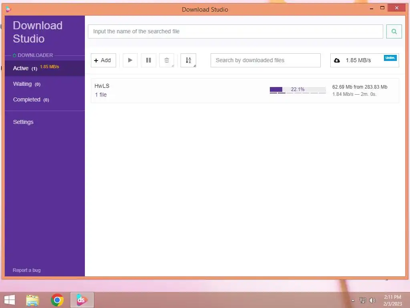Click the 22.1% progress bar
This screenshot has width=410, height=308.
[x=297, y=90]
